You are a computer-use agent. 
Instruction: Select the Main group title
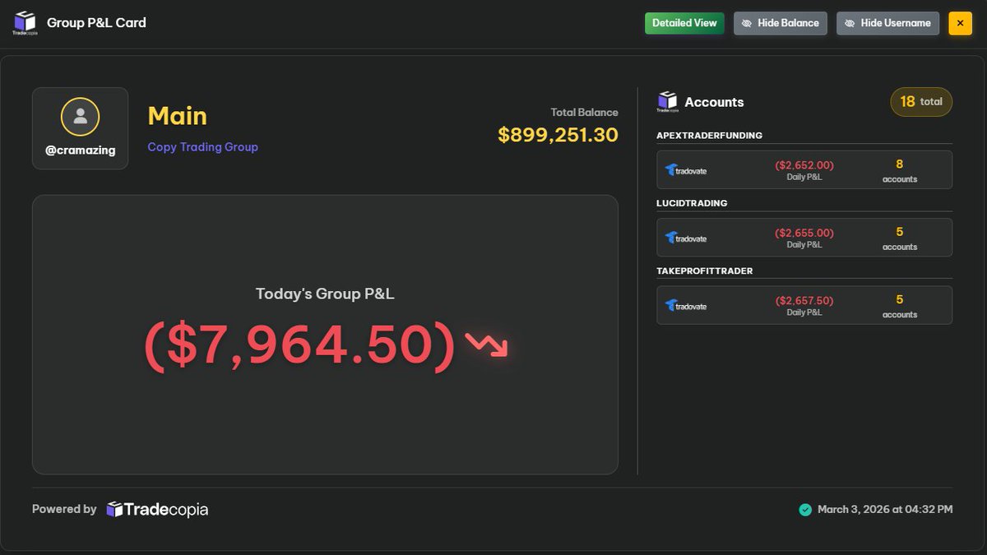[x=177, y=116]
